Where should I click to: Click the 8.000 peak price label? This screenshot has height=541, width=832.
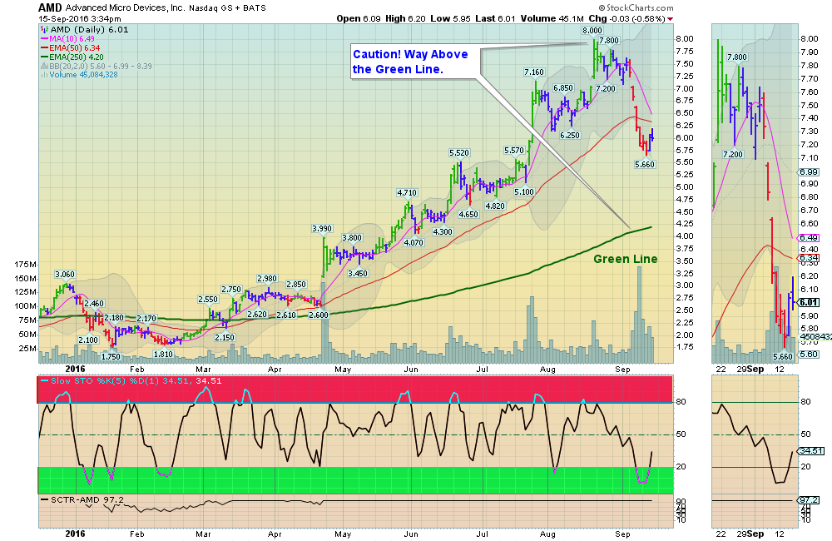coord(592,31)
